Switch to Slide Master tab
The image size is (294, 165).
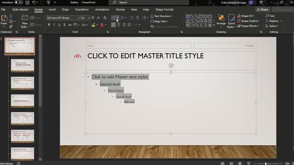tap(20, 10)
